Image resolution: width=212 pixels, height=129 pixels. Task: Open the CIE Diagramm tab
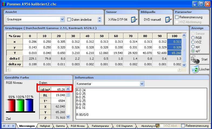(124, 126)
